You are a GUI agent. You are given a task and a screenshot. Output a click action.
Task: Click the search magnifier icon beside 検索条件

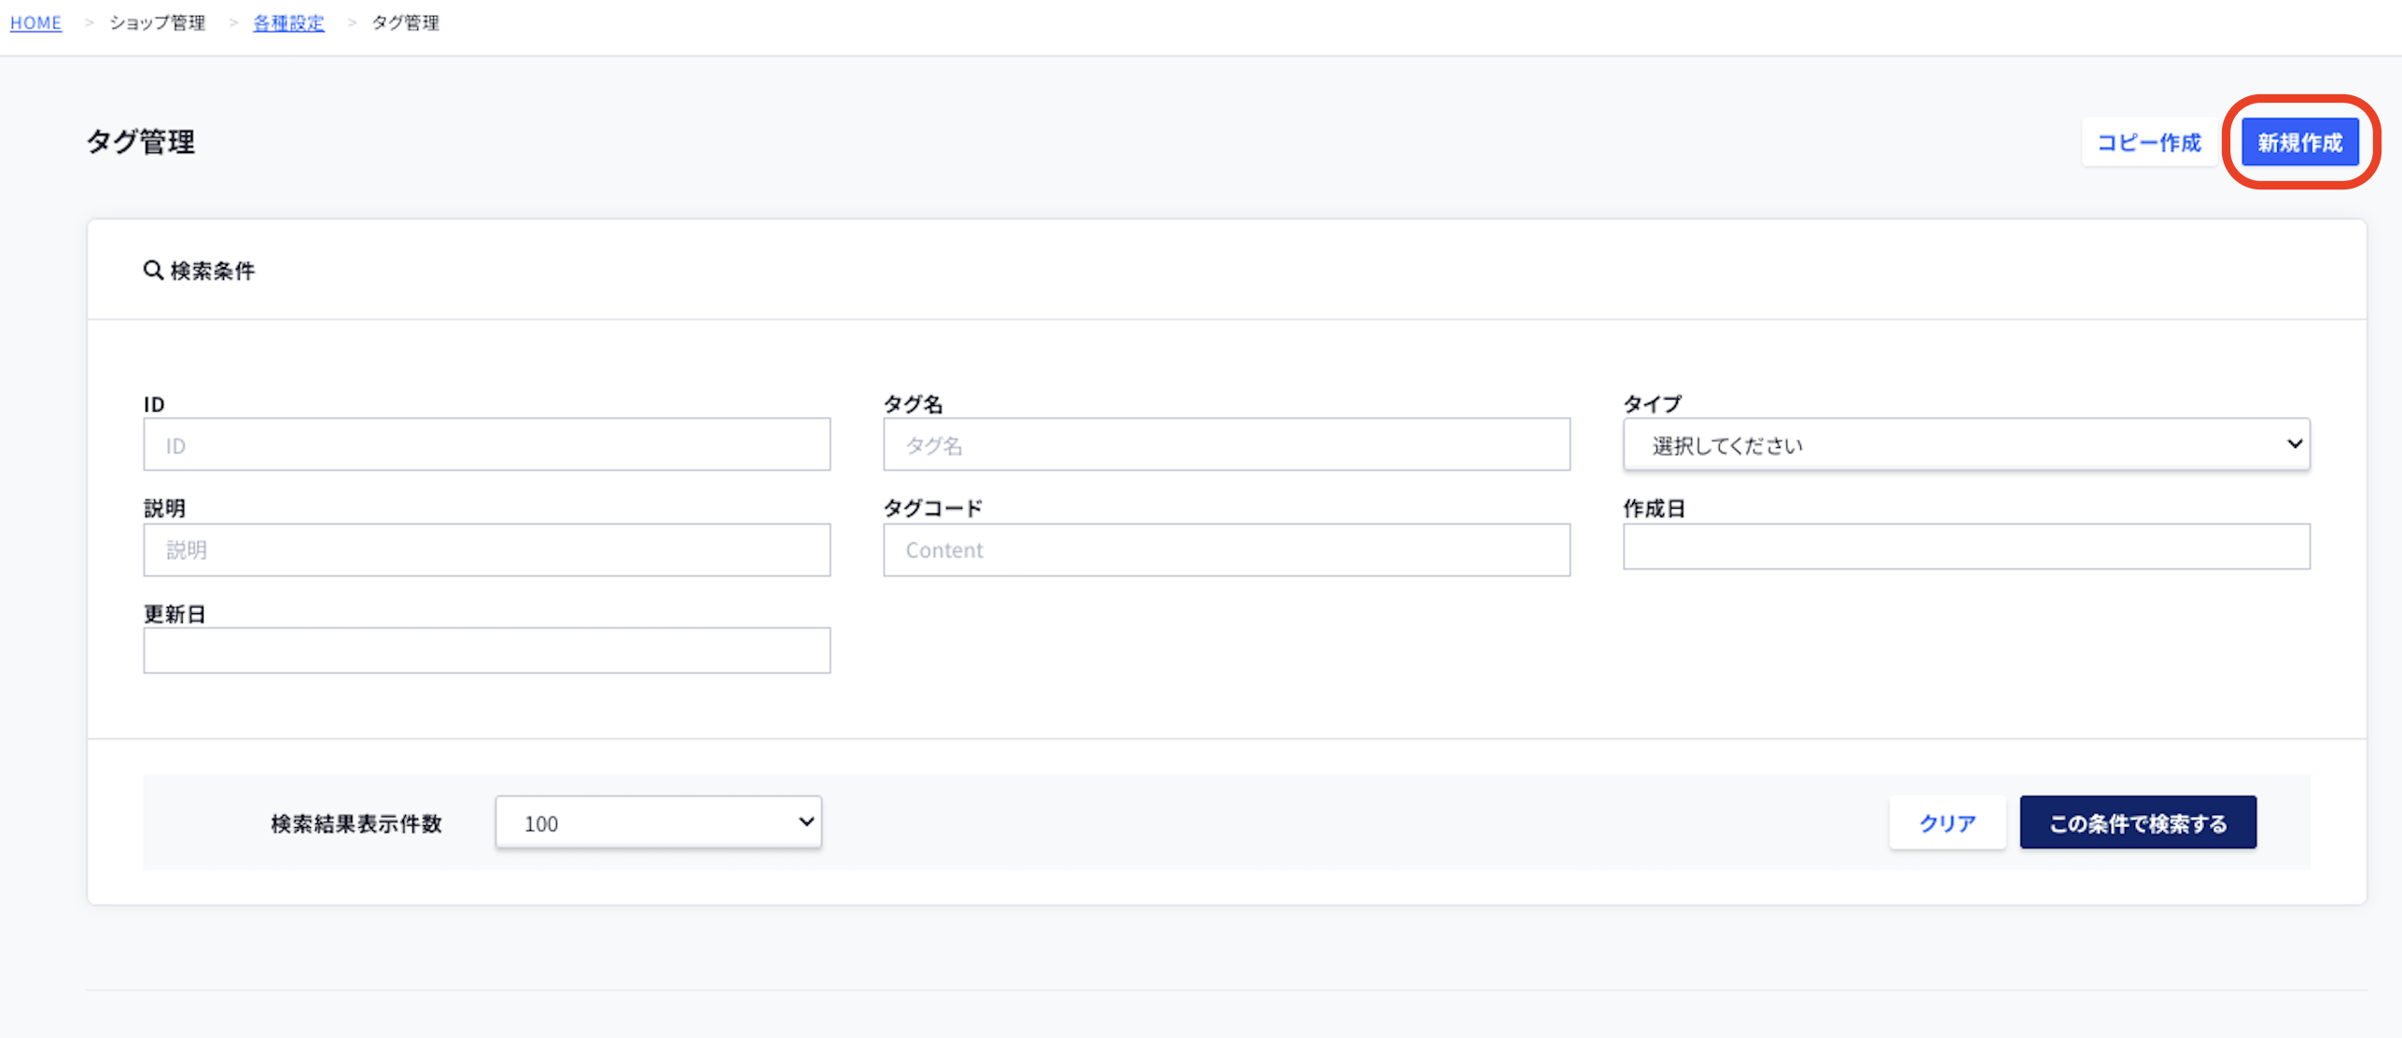[153, 270]
